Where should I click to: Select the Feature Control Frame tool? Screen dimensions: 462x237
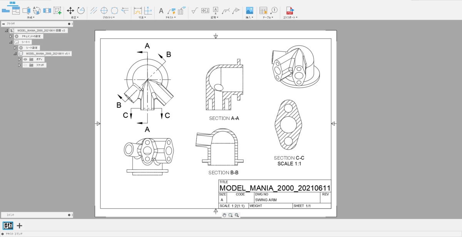coord(205,10)
